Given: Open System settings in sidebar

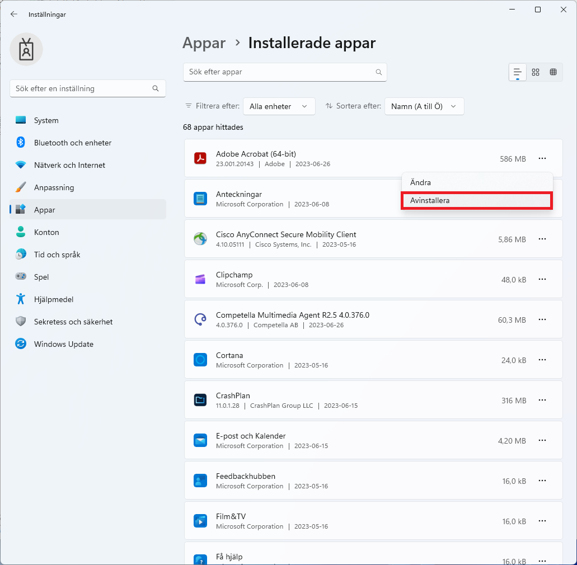Looking at the screenshot, I should [87, 120].
